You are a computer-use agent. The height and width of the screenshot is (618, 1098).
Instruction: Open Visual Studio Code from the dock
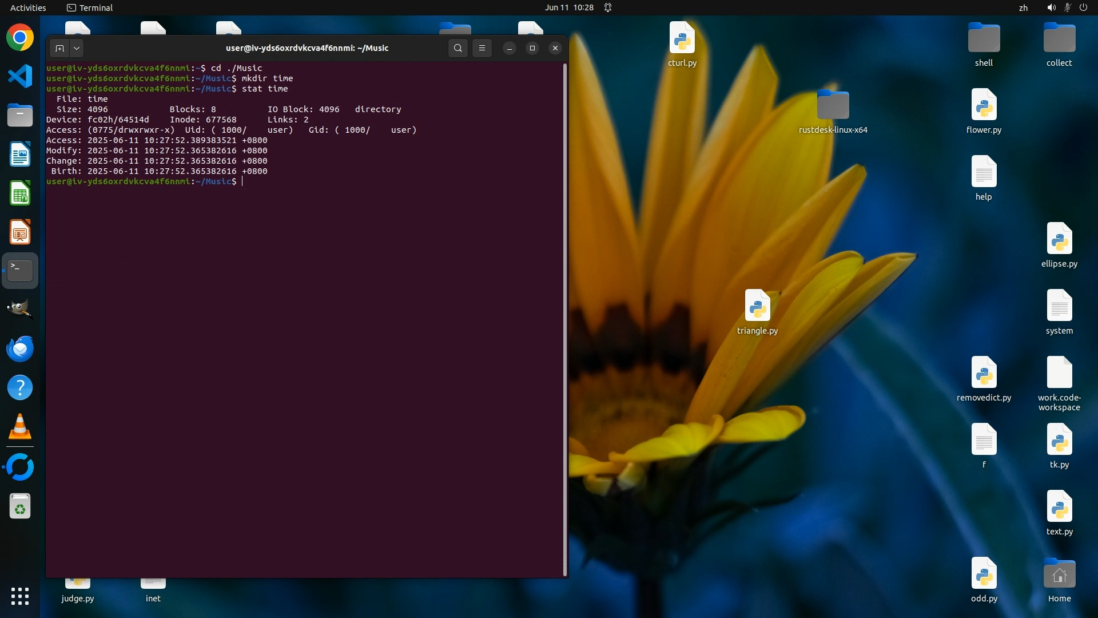tap(20, 77)
